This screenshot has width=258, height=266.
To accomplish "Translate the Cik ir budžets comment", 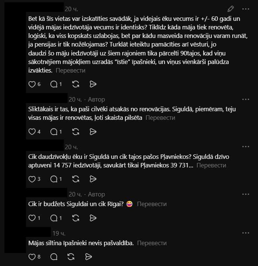I will tap(152, 204).
